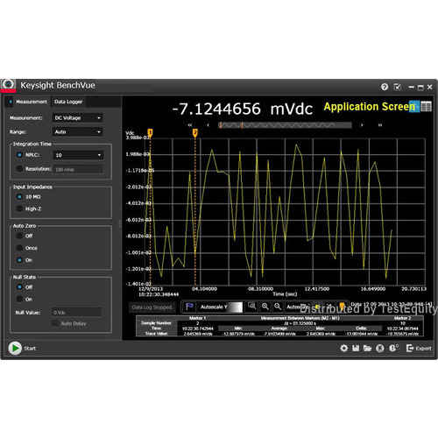The width and height of the screenshot is (438, 438).
Task: Set Auto Zero to On
Action: 19,260
